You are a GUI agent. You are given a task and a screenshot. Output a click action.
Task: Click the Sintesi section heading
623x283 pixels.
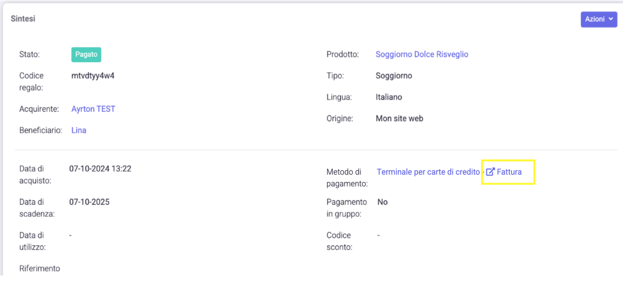(x=23, y=19)
